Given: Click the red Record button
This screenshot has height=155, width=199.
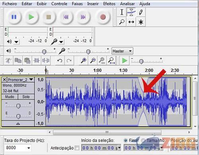Looking at the screenshot, I should (x=103, y=17).
